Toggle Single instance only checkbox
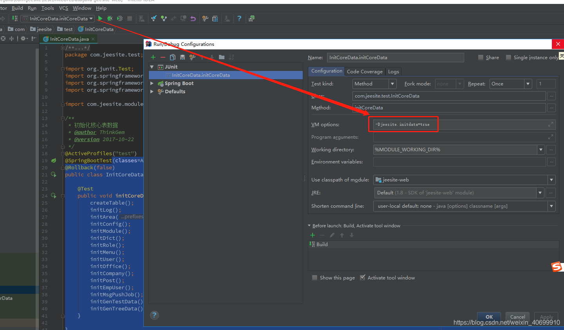This screenshot has width=564, height=330. coord(508,57)
